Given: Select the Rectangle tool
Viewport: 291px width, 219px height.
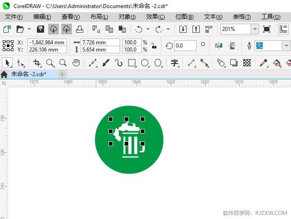Looking at the screenshot, I should coord(132,63).
